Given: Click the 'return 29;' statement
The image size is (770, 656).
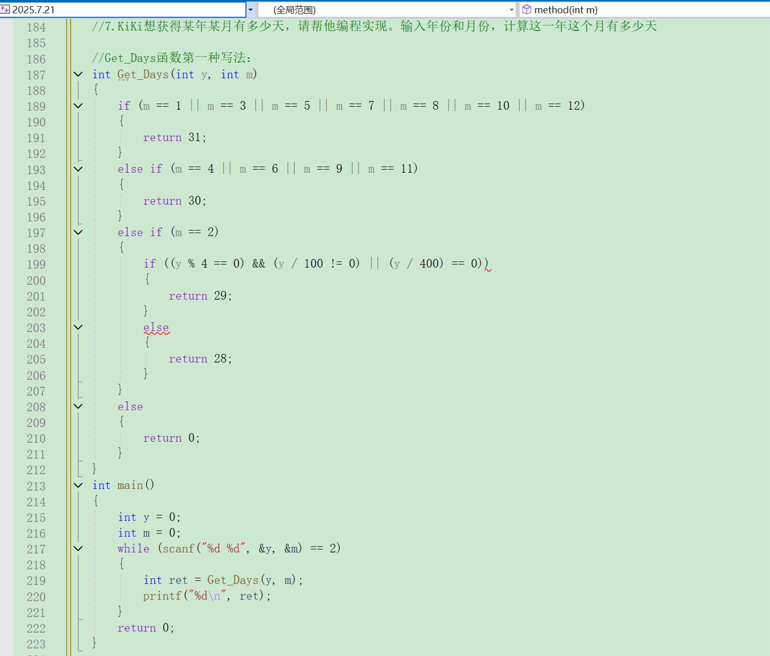Looking at the screenshot, I should (200, 296).
